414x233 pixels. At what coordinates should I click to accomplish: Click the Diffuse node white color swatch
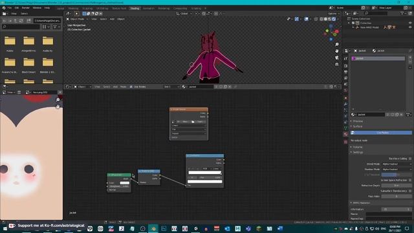[x=125, y=183]
